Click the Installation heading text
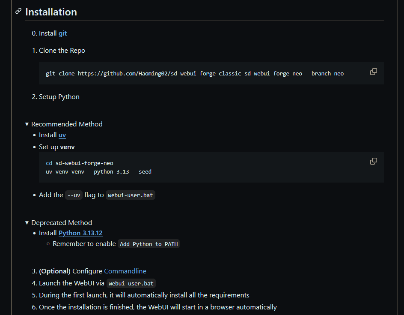Image resolution: width=404 pixels, height=315 pixels. point(51,12)
